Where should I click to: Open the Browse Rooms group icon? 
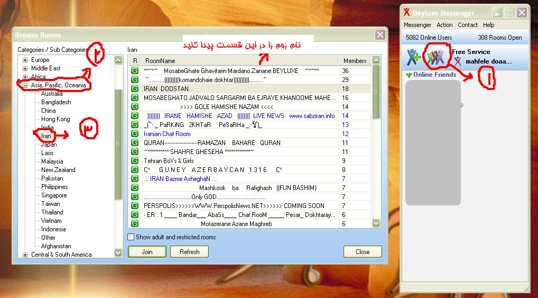point(435,57)
